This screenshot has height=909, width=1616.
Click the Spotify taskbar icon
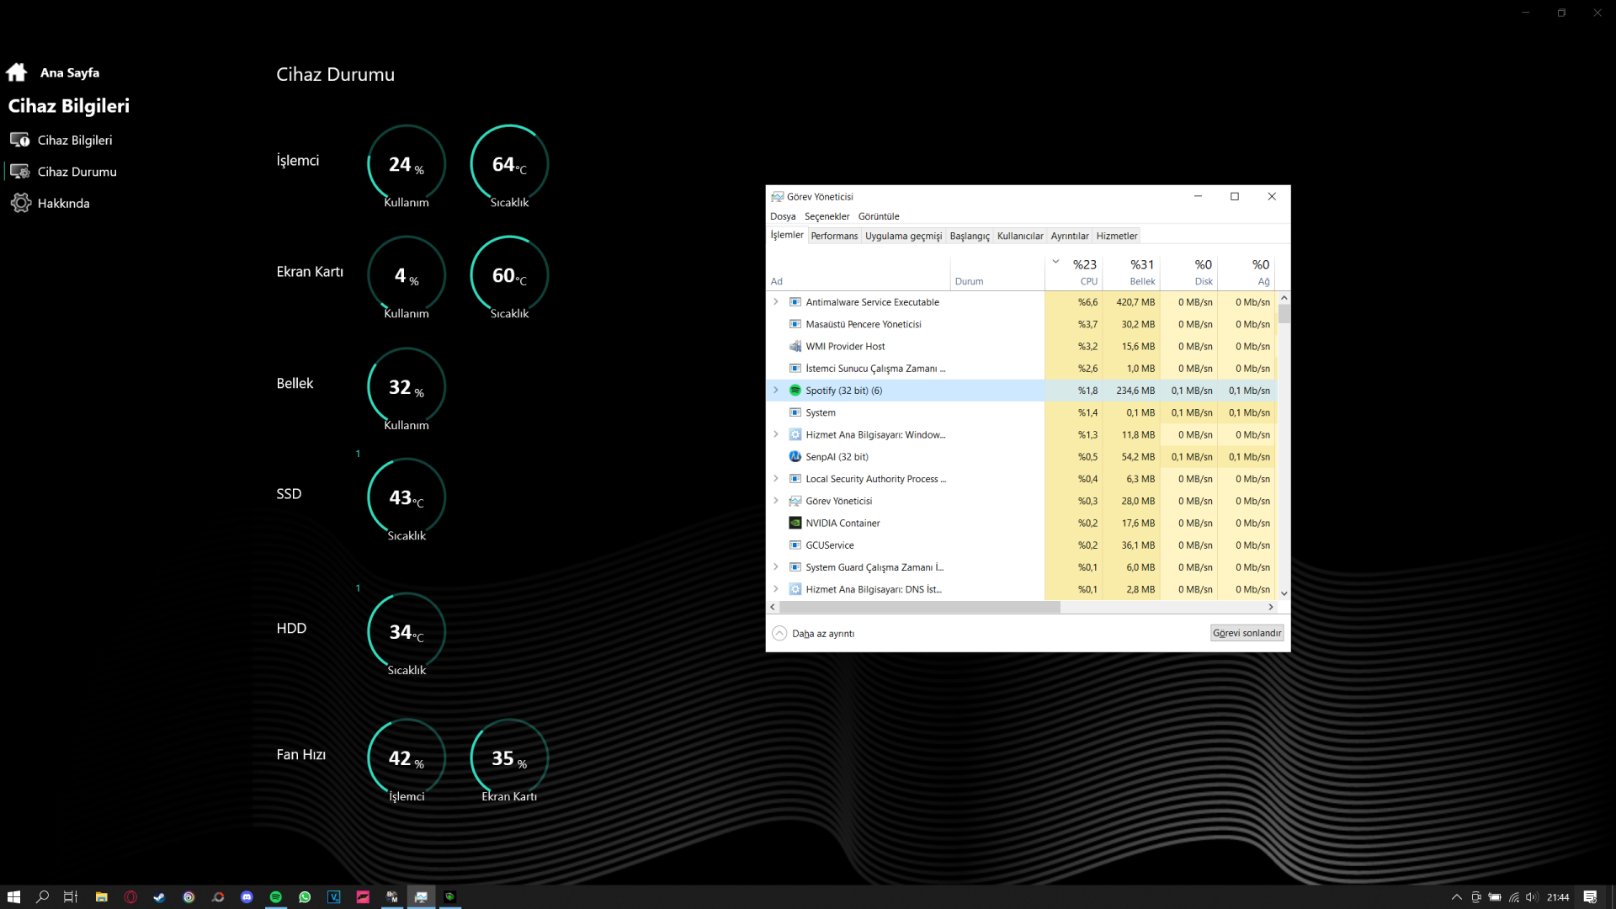(275, 897)
